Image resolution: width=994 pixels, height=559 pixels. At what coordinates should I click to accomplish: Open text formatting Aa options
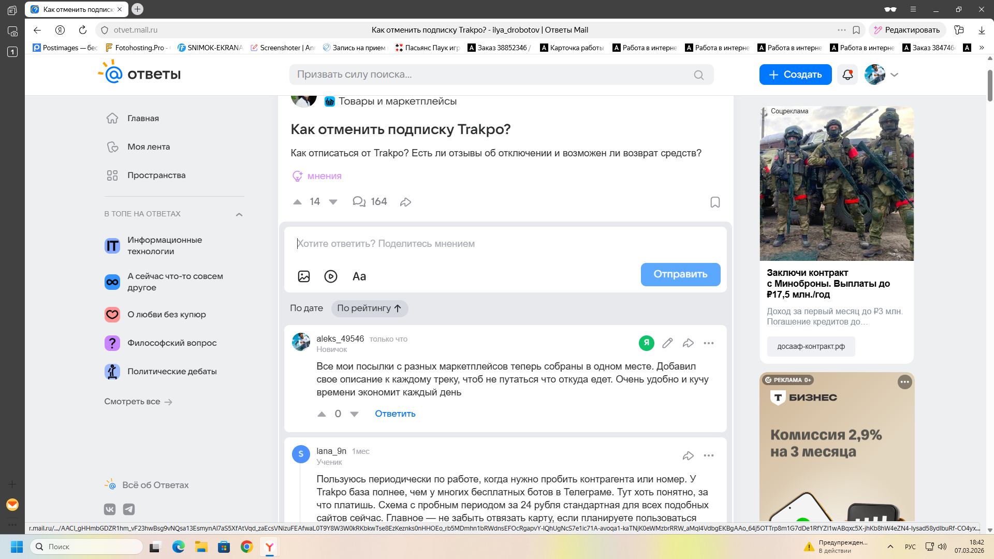tap(359, 276)
